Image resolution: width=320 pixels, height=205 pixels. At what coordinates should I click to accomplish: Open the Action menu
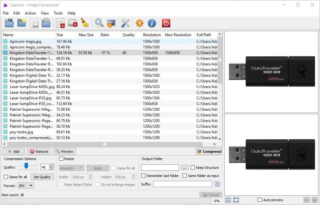[30, 13]
